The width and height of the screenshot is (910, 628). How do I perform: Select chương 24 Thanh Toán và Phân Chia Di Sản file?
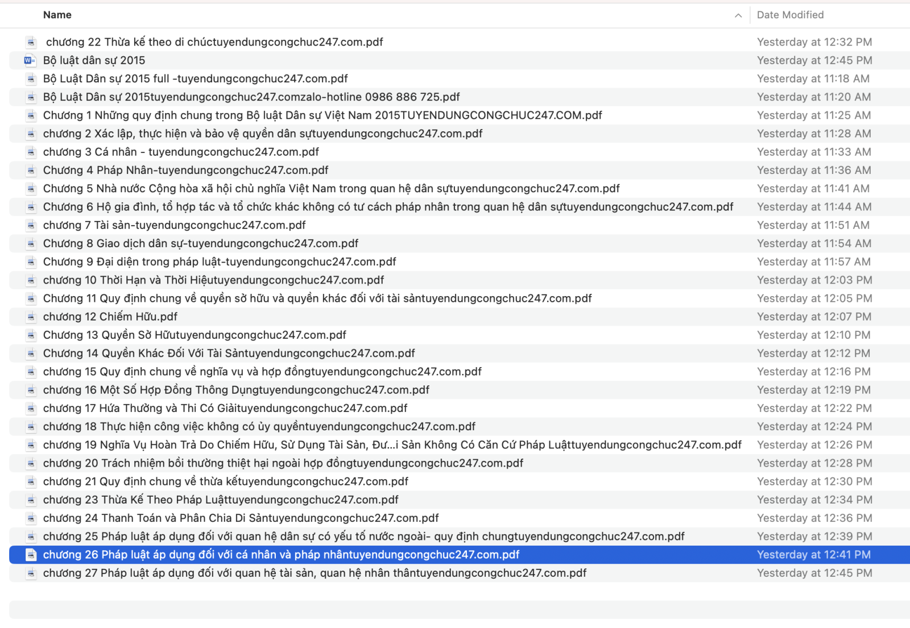click(241, 518)
